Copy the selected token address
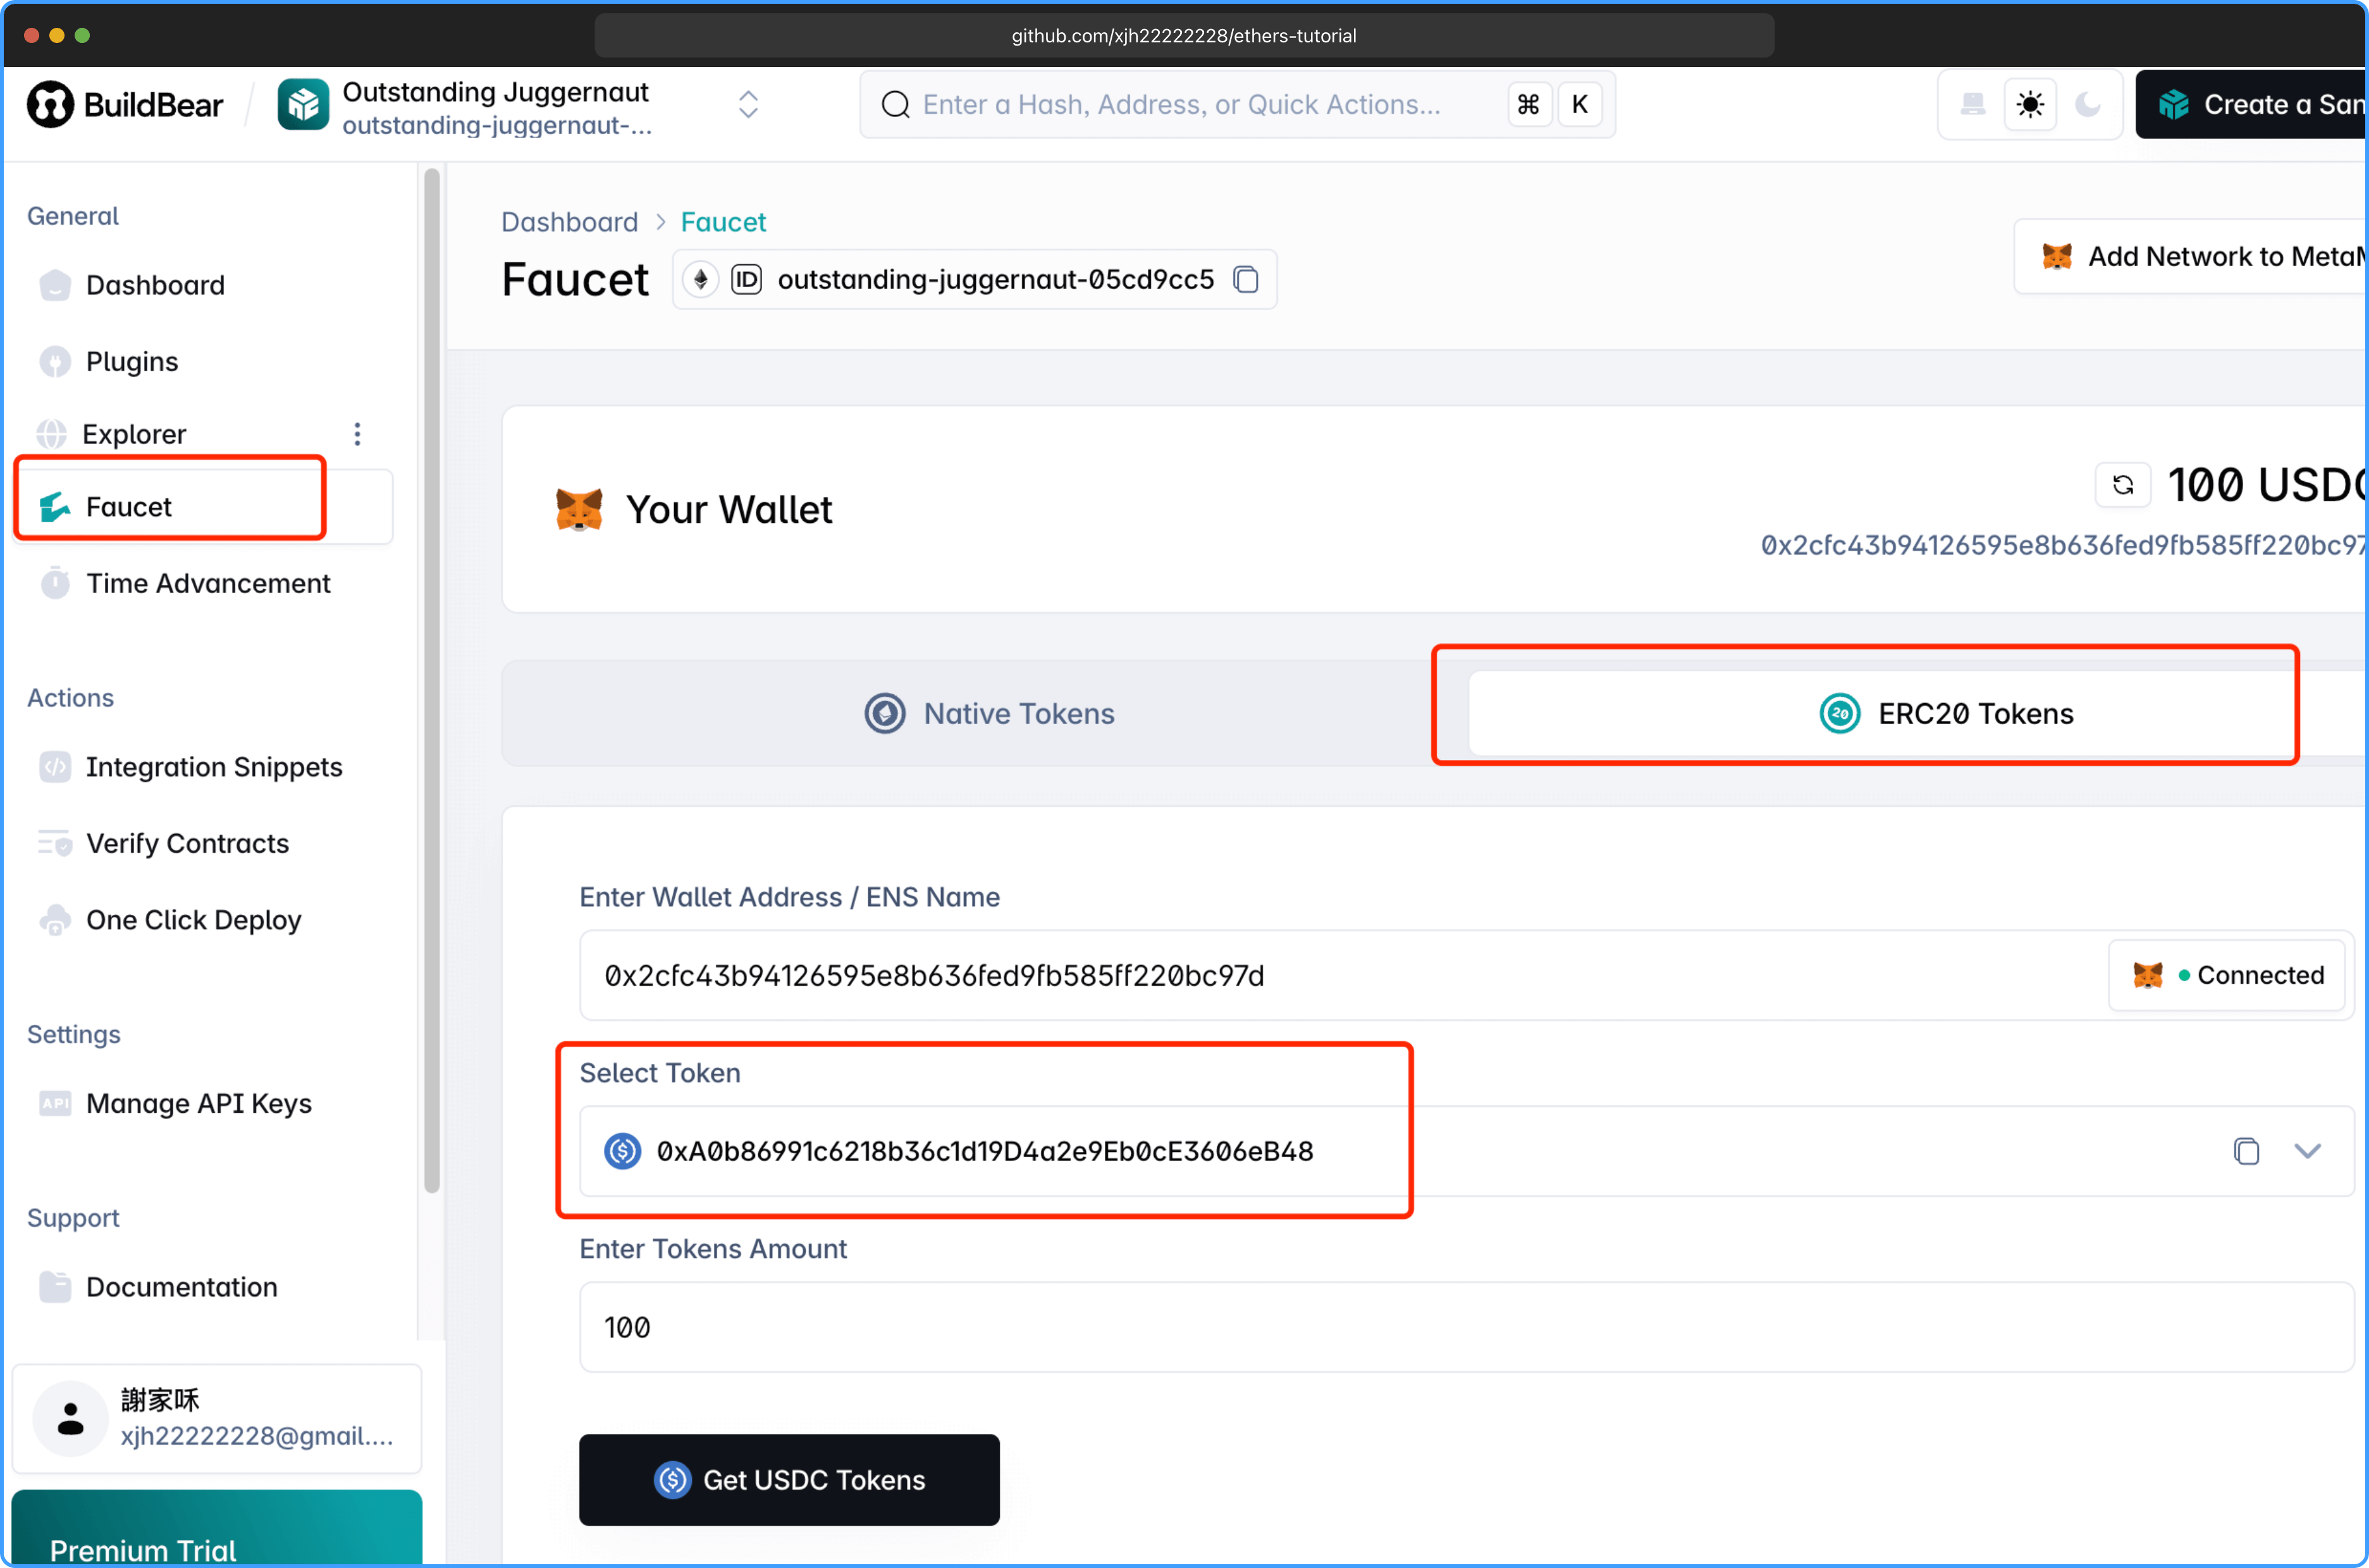The image size is (2369, 1568). point(2247,1151)
